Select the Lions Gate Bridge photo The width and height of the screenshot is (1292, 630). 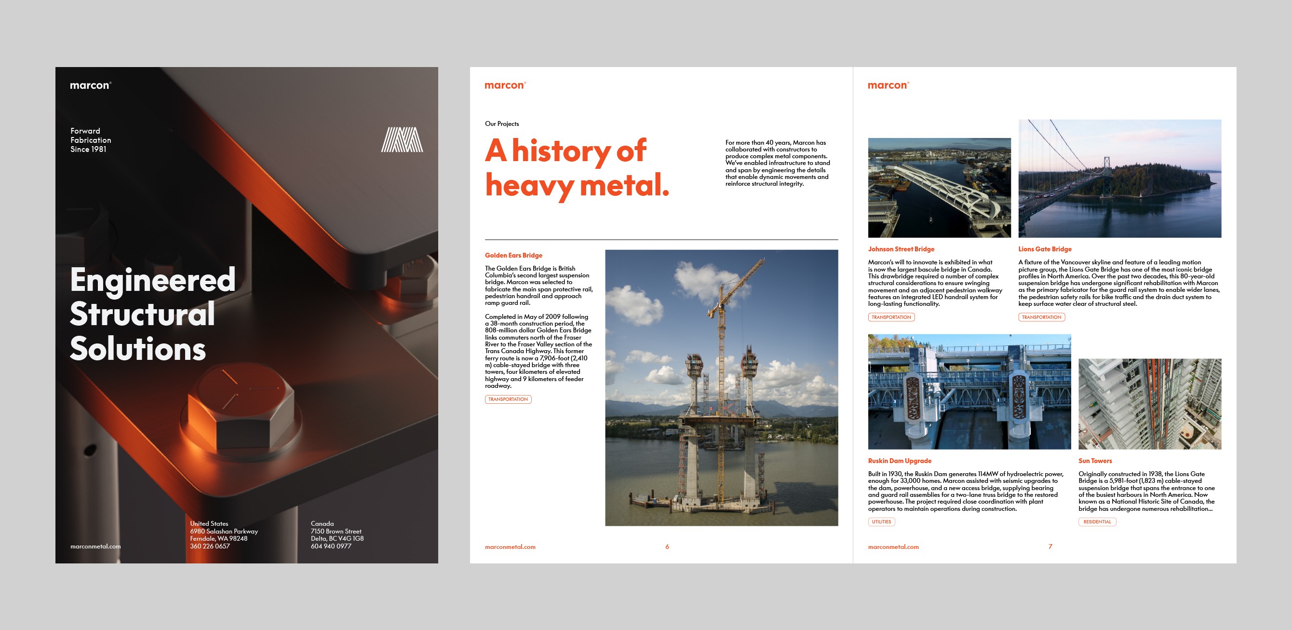1119,178
